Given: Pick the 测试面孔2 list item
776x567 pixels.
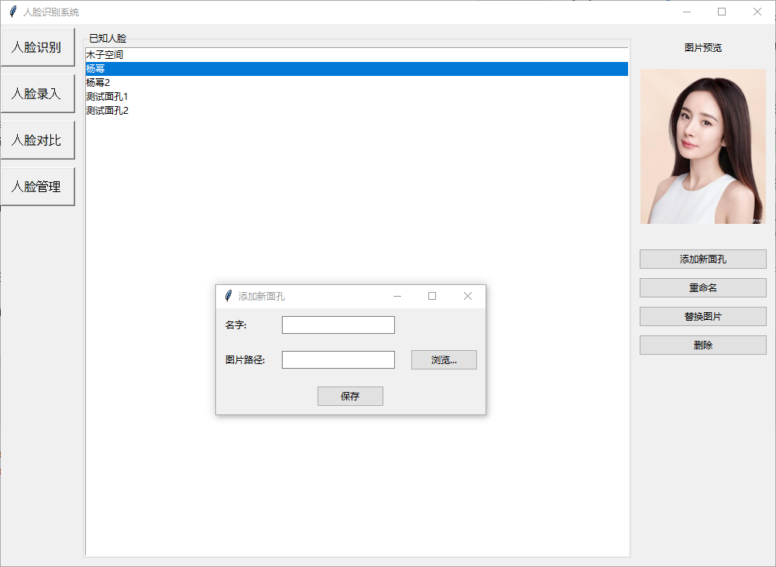Looking at the screenshot, I should tap(107, 111).
